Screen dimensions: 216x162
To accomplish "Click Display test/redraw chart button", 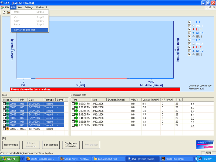I will tap(71, 145).
